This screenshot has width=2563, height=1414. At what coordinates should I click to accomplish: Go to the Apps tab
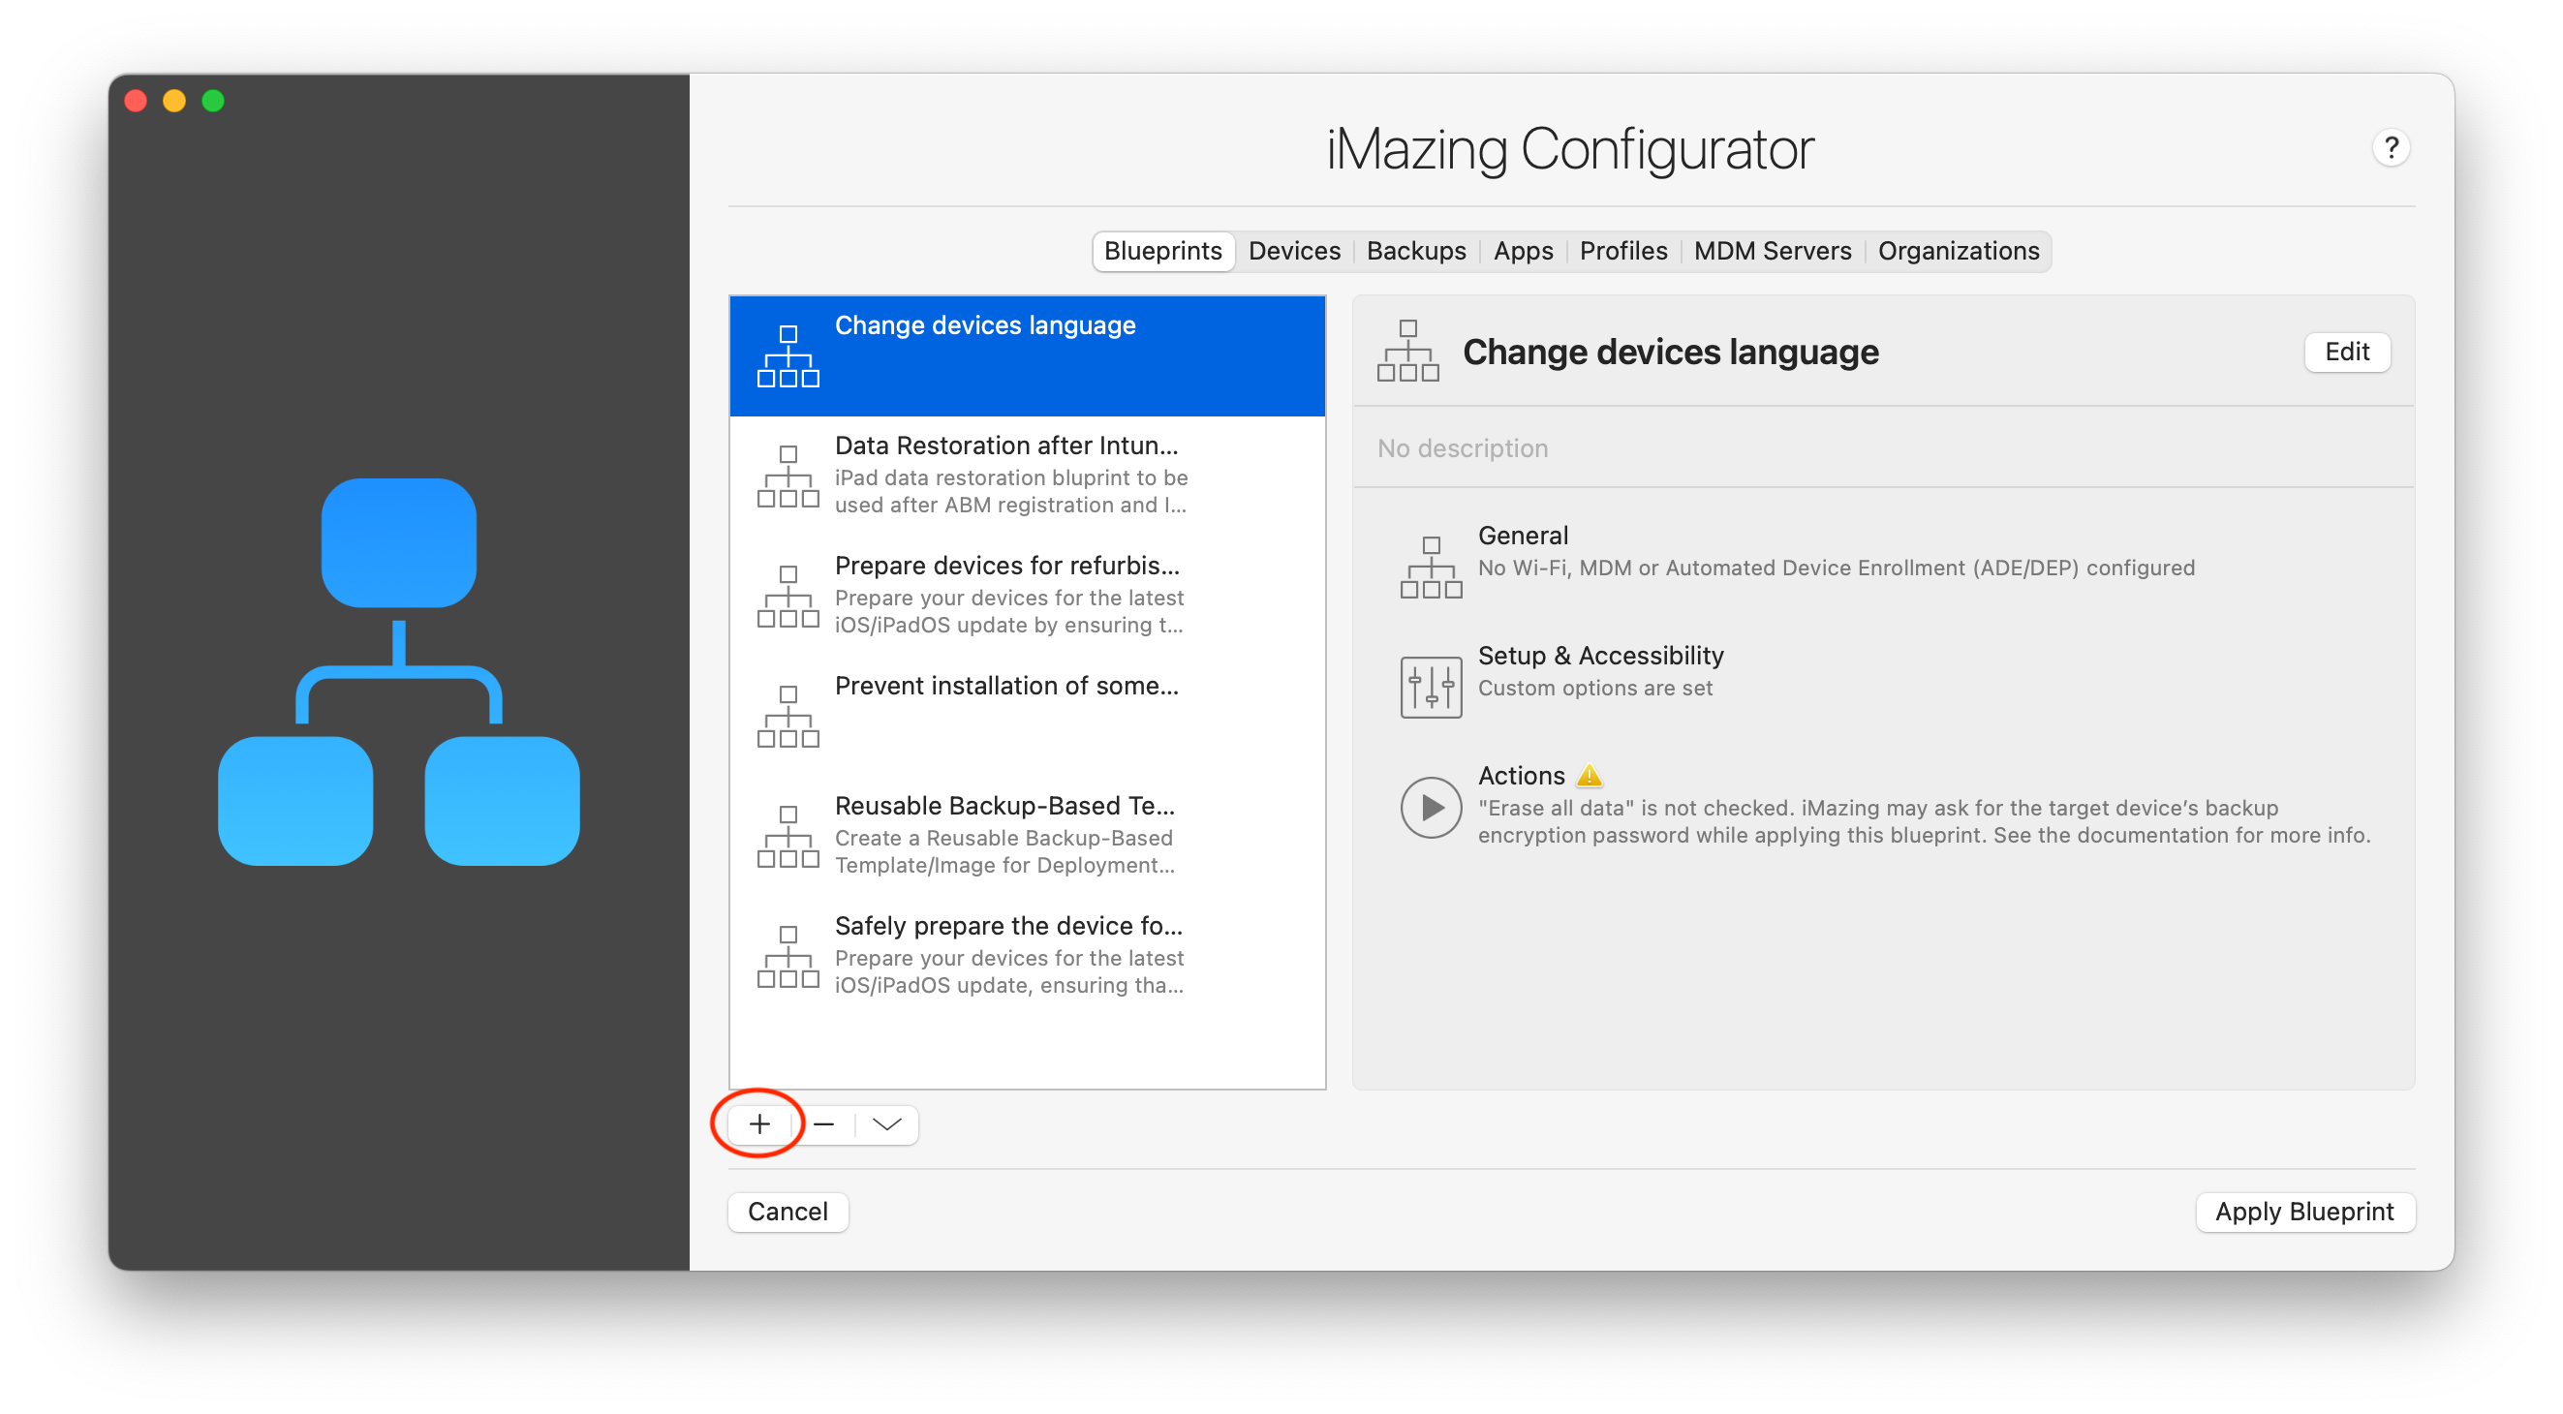tap(1523, 251)
